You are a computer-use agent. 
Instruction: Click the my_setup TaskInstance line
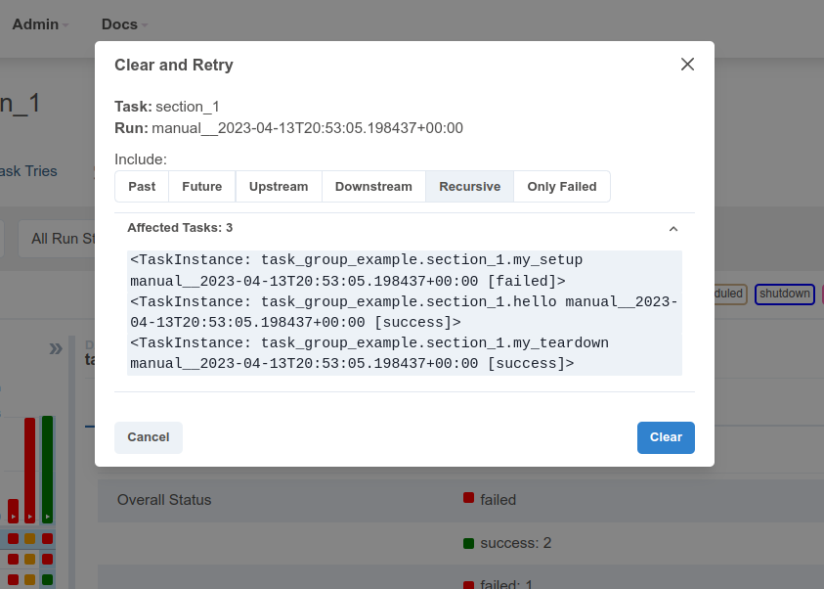coord(405,270)
